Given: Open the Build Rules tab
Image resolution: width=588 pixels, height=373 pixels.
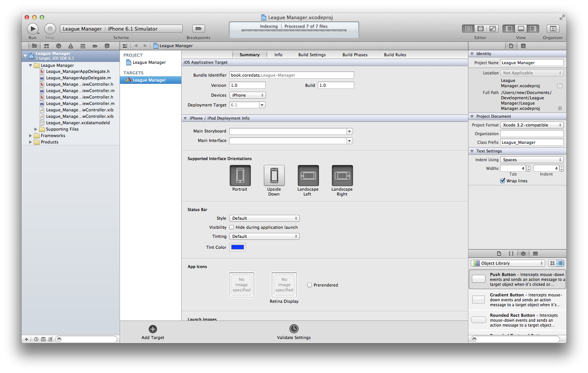Looking at the screenshot, I should click(x=395, y=55).
